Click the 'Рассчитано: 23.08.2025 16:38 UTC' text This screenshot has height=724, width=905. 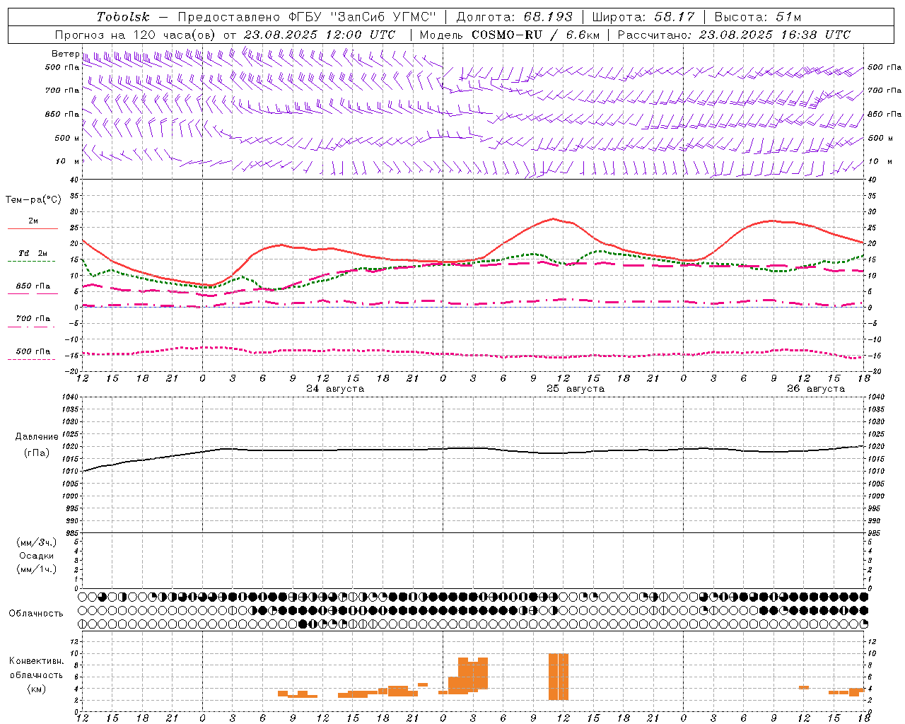[734, 35]
